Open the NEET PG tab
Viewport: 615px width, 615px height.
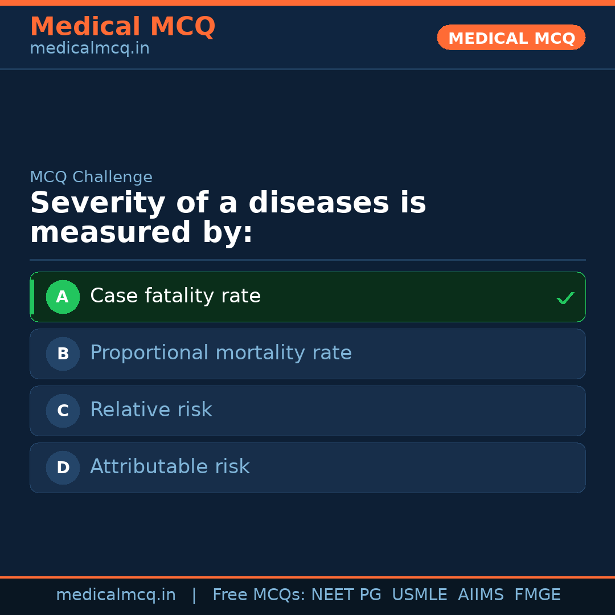coord(346,594)
